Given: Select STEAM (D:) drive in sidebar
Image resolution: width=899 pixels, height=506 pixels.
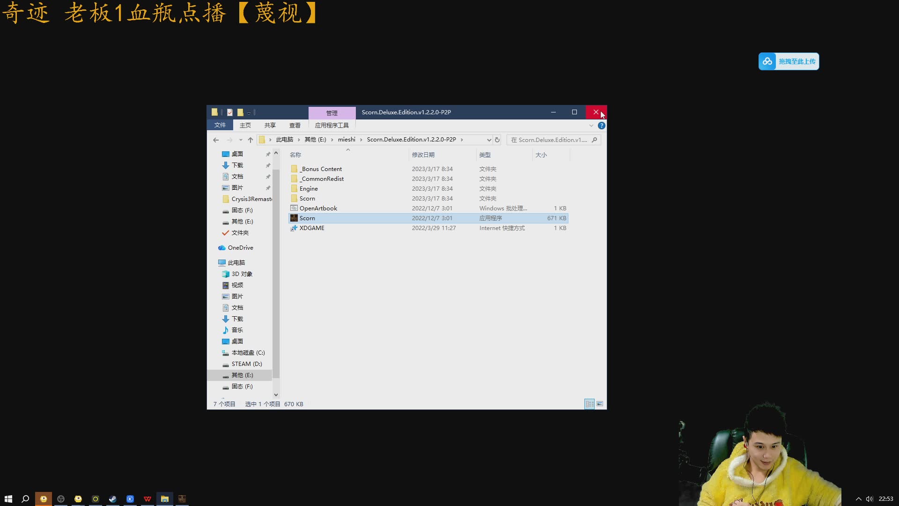Looking at the screenshot, I should coord(246,364).
